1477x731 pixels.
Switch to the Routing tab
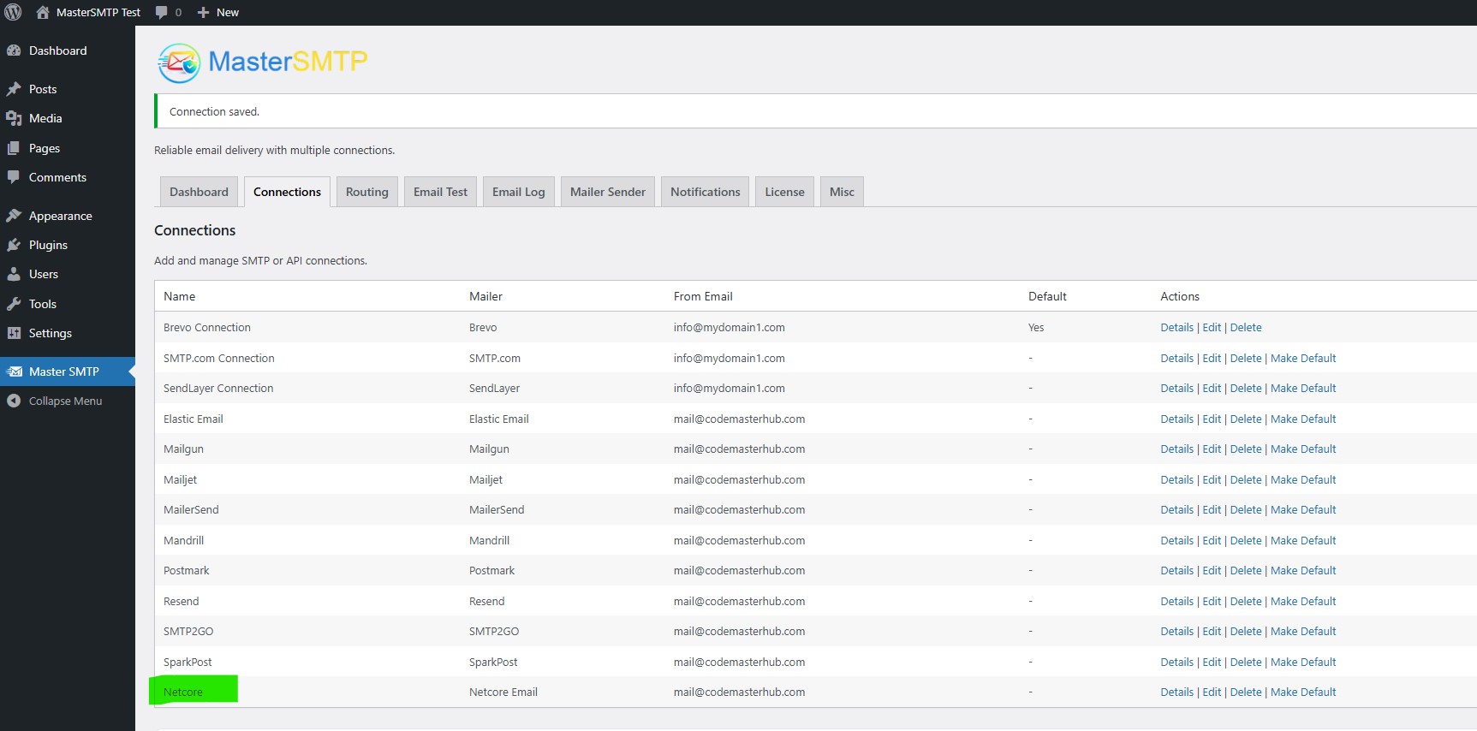coord(366,192)
